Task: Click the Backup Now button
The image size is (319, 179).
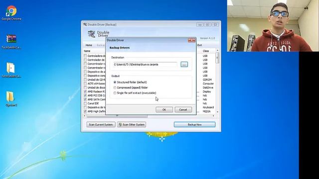Action: [x=194, y=125]
